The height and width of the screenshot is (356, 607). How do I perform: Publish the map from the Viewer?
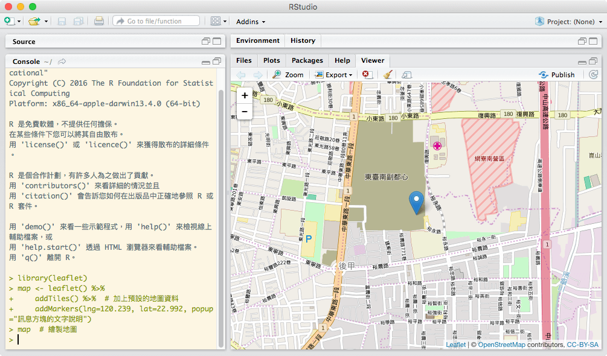[557, 75]
